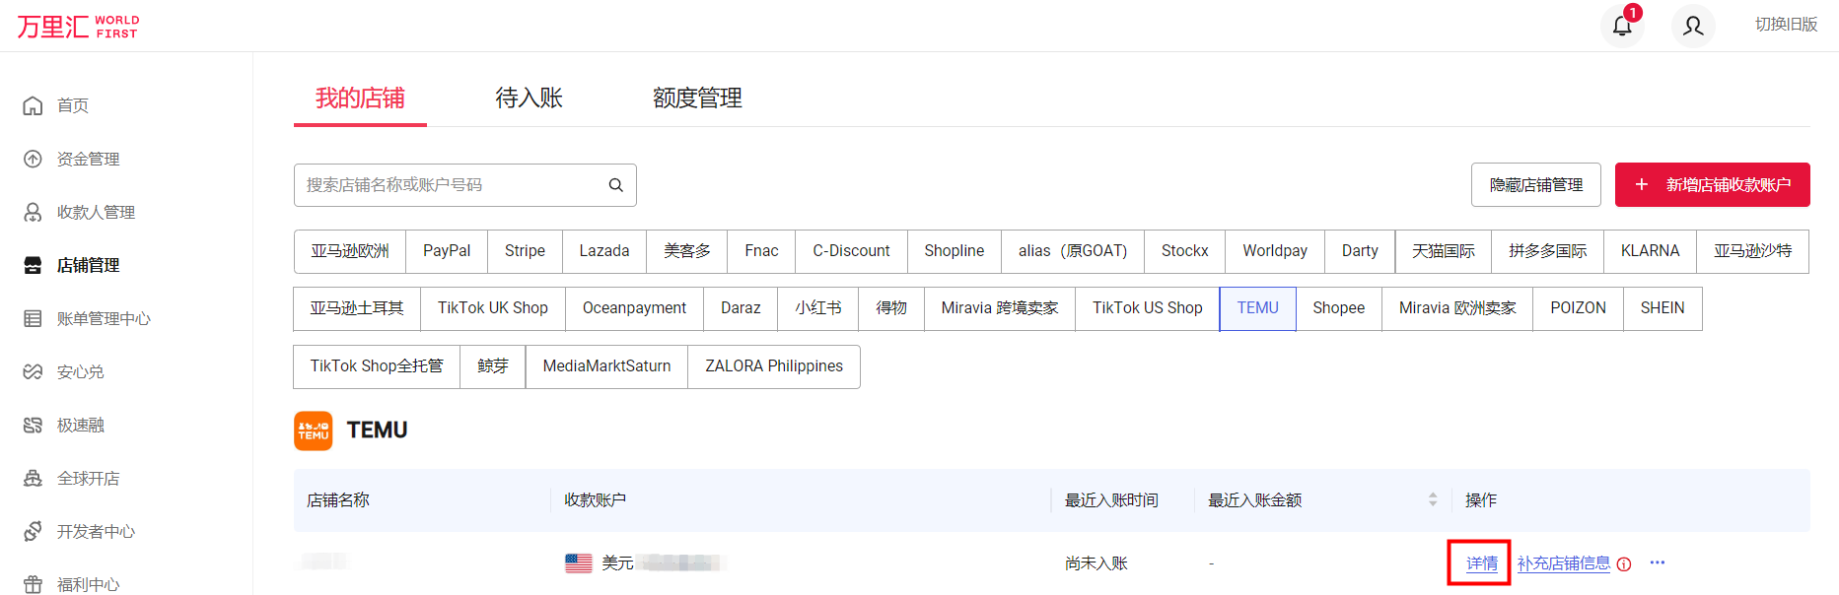Click 切换旧版 to switch versions
Image resolution: width=1839 pixels, height=595 pixels.
point(1786,25)
